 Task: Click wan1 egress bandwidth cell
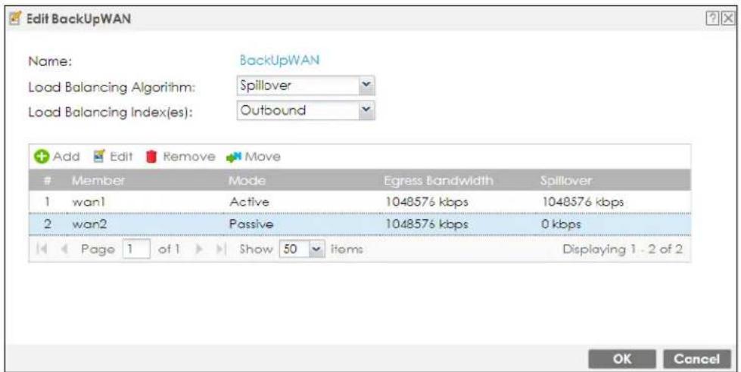(x=427, y=202)
